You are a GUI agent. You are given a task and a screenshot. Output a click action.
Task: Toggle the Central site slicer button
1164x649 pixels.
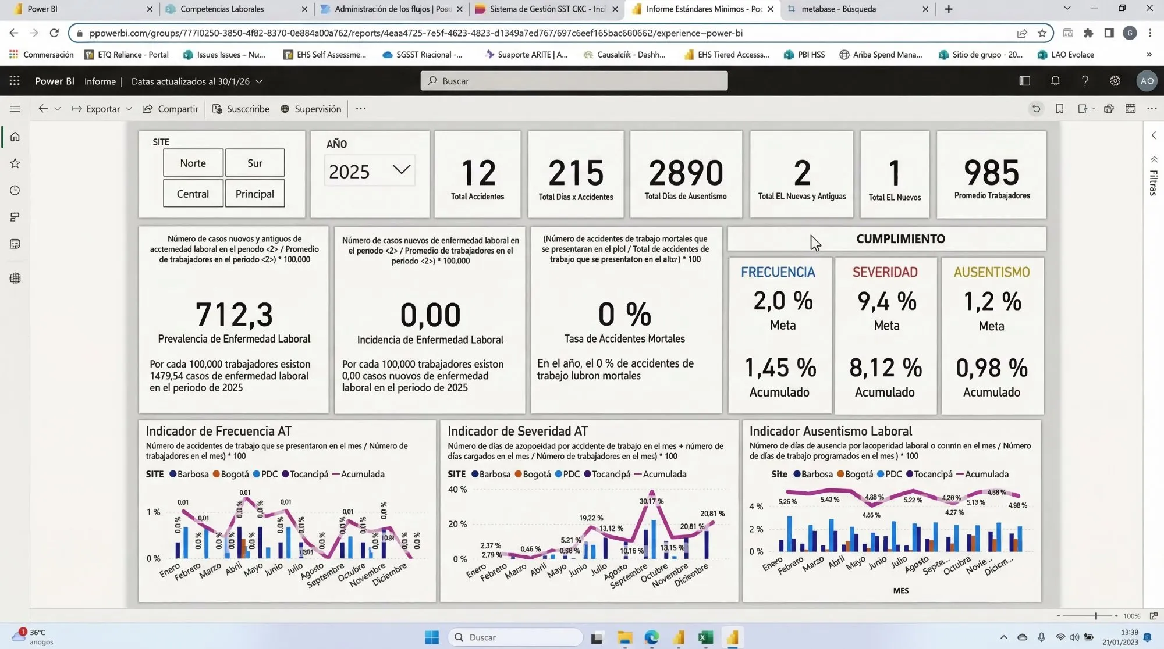[193, 194]
